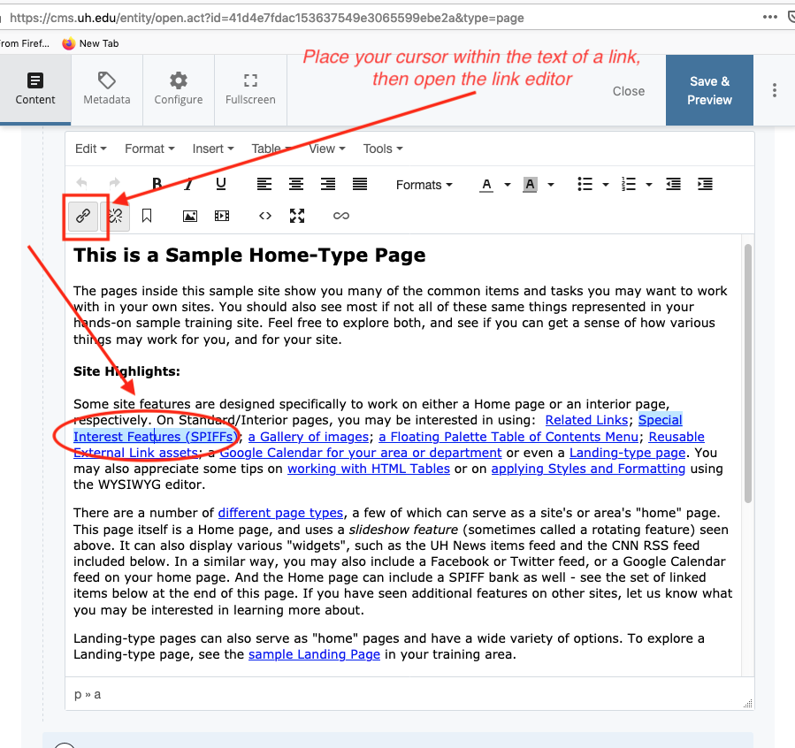Click the 'p » a' element path
The width and height of the screenshot is (795, 748).
[88, 694]
